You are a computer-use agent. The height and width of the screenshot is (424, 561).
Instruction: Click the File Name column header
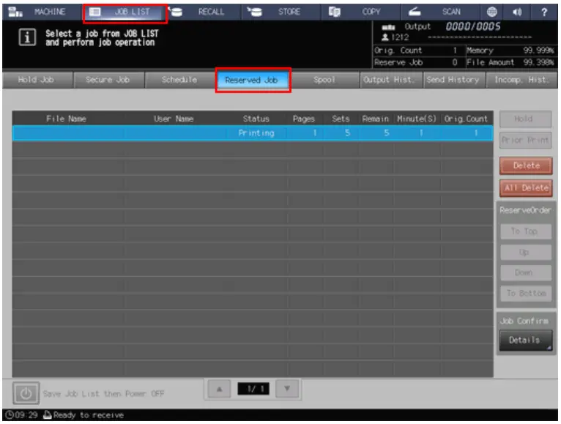click(66, 119)
